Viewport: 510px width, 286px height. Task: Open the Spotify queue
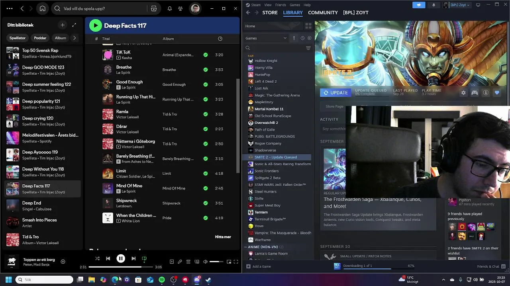pyautogui.click(x=188, y=262)
